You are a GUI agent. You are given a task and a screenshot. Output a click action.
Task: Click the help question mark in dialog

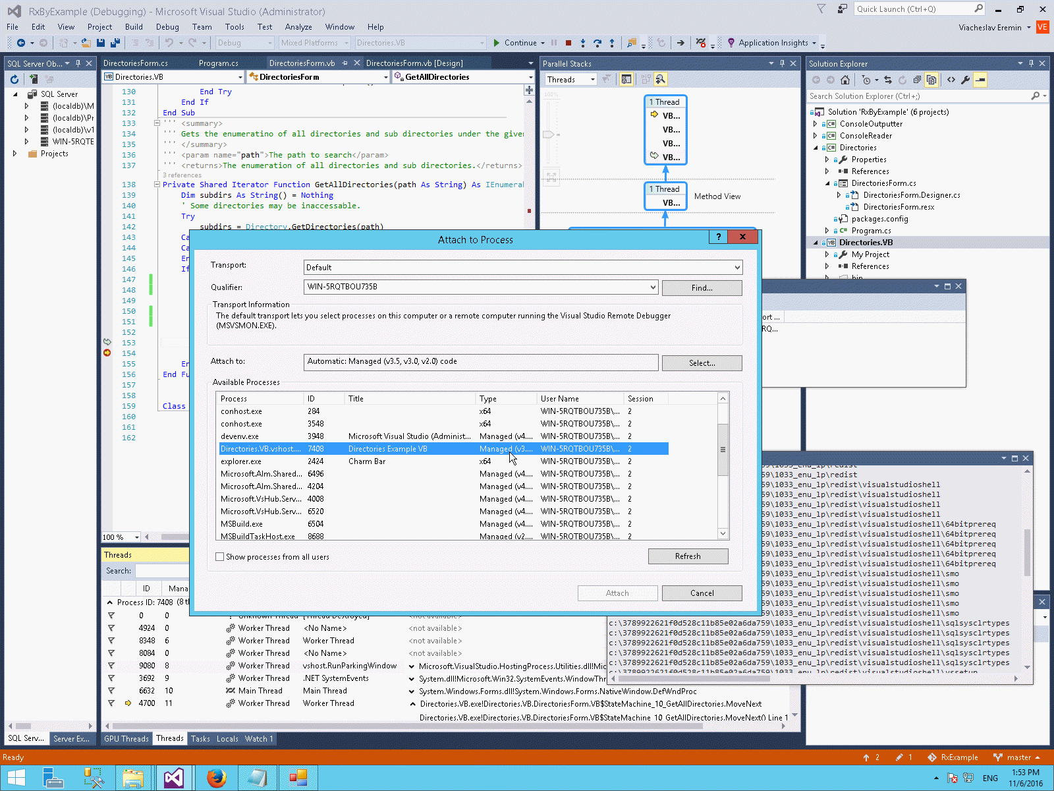tap(718, 237)
